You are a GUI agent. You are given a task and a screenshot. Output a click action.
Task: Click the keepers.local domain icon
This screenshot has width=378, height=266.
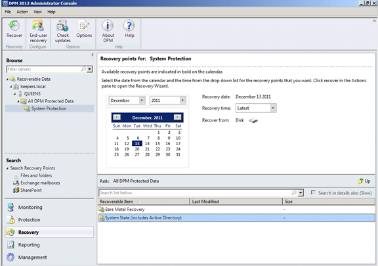click(16, 87)
